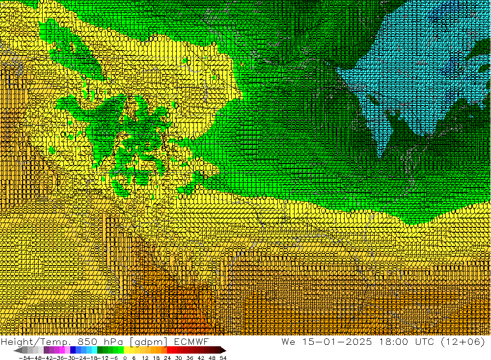
Task: Click the cyan legend color swatch
Action: [94, 350]
